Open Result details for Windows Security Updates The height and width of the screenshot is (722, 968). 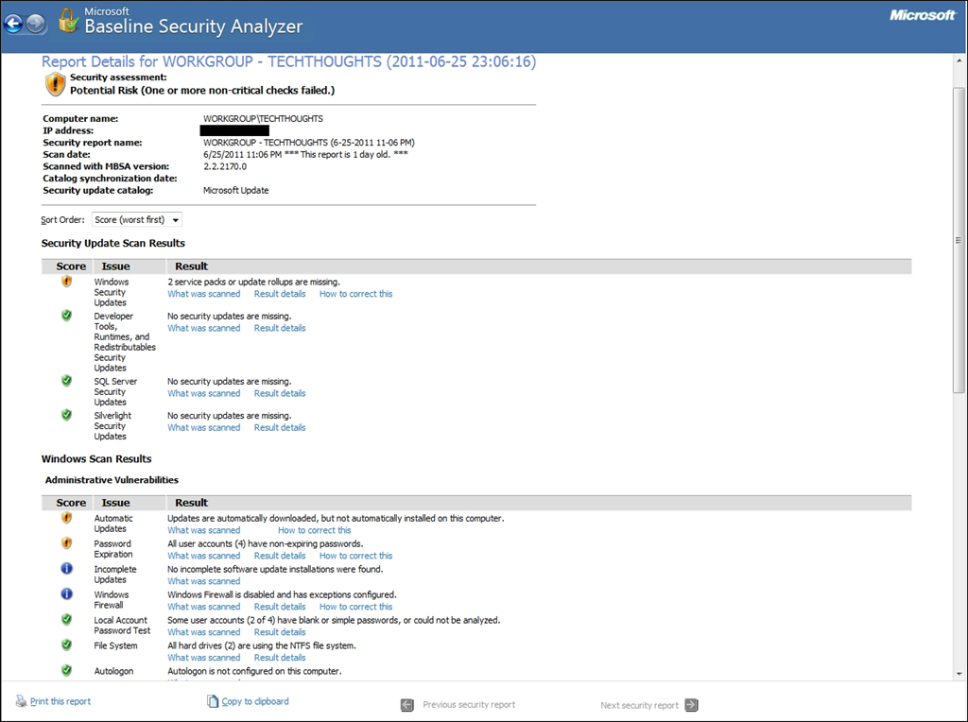point(280,294)
